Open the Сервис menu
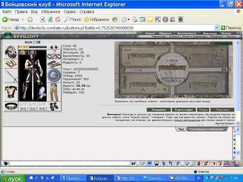 [x=70, y=12]
